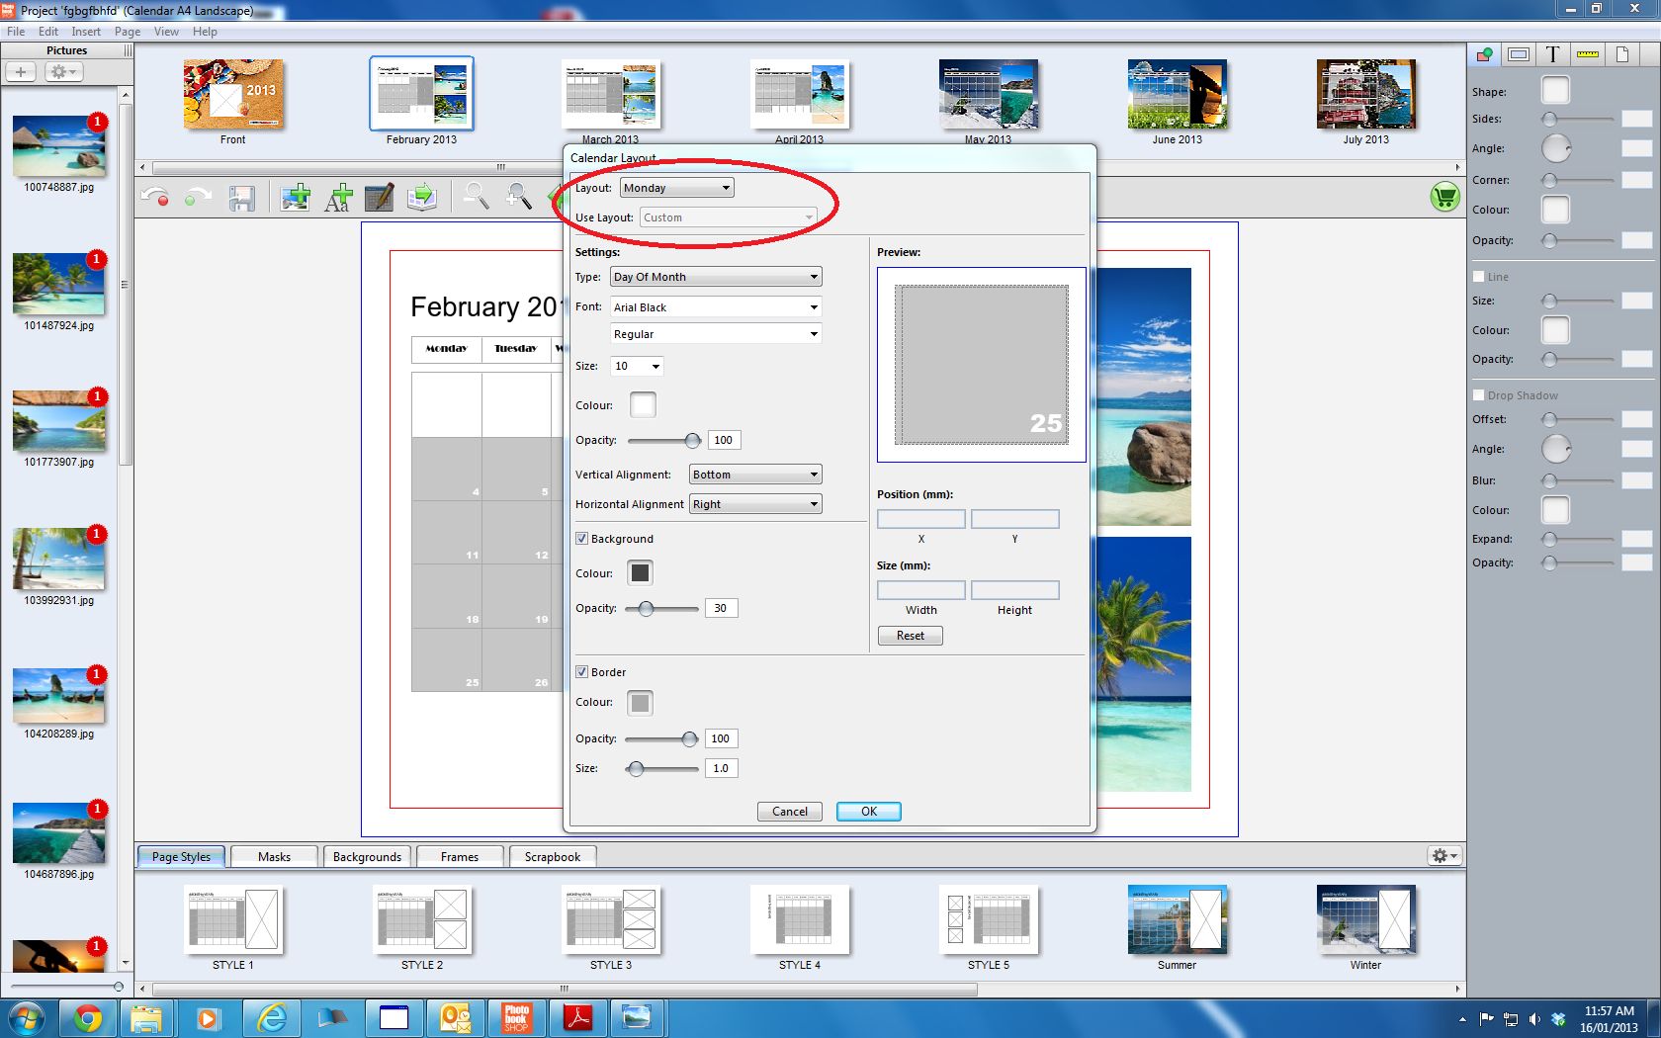Open the Insert menu

click(86, 32)
